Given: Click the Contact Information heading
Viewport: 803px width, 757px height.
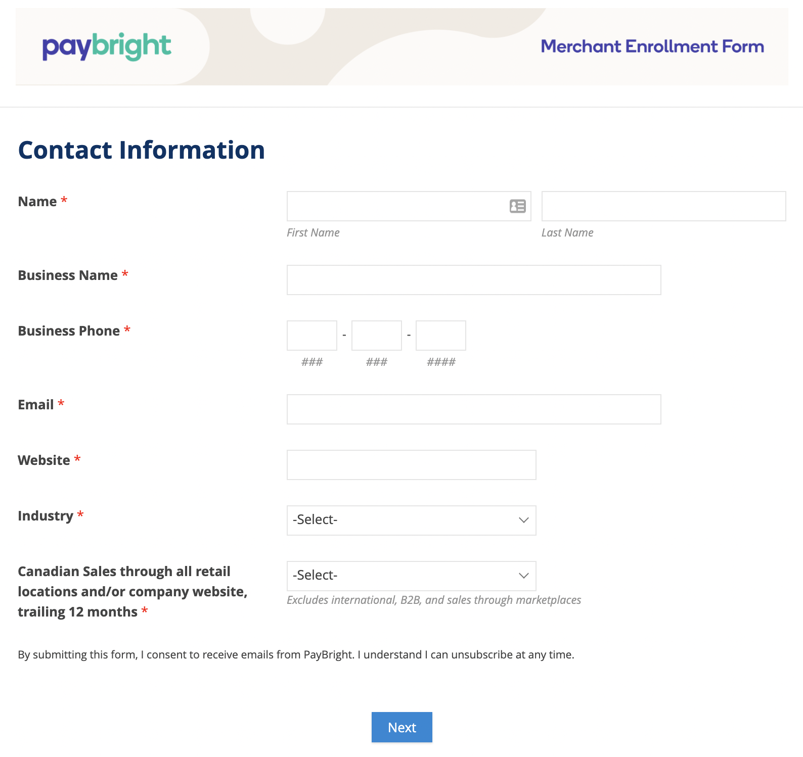Looking at the screenshot, I should click(x=142, y=150).
